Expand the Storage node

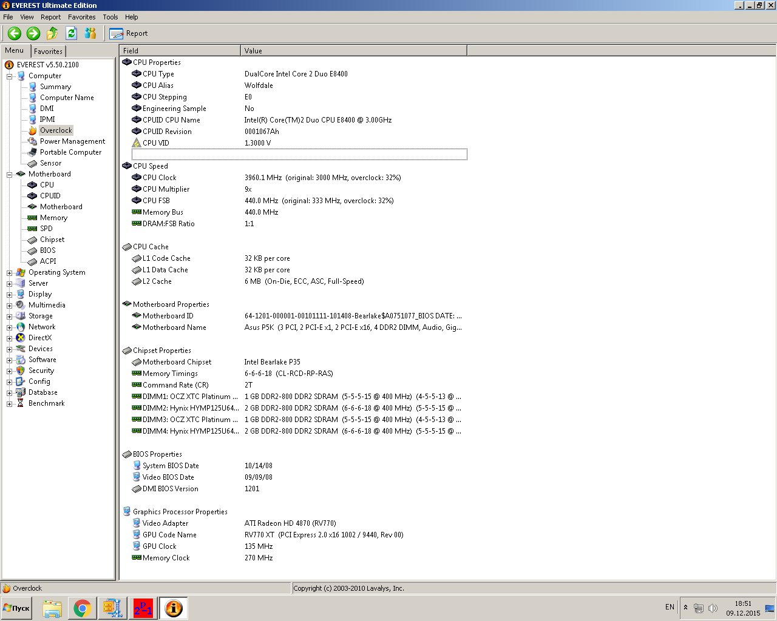point(10,317)
